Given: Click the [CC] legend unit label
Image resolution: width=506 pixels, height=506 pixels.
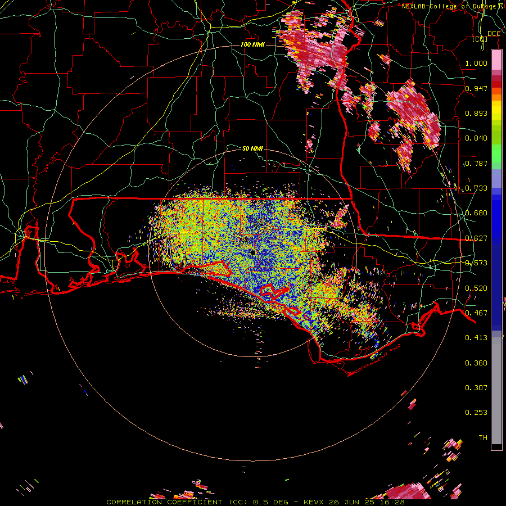Looking at the screenshot, I should (480, 39).
